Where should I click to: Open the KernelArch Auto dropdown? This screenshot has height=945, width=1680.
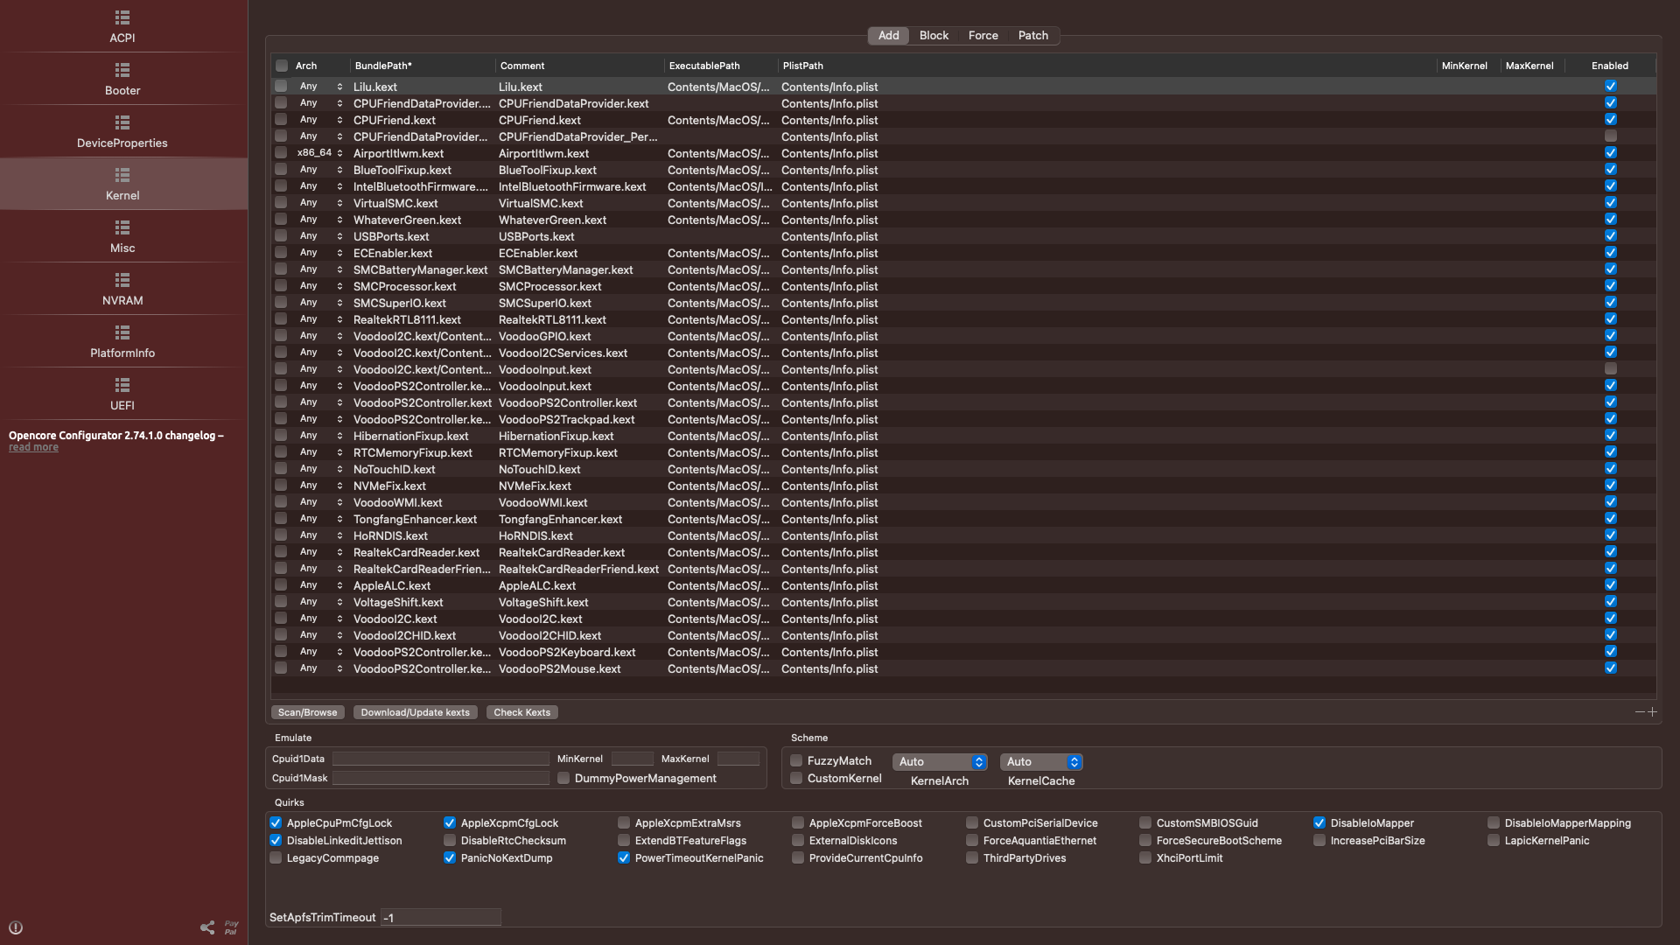pos(940,762)
